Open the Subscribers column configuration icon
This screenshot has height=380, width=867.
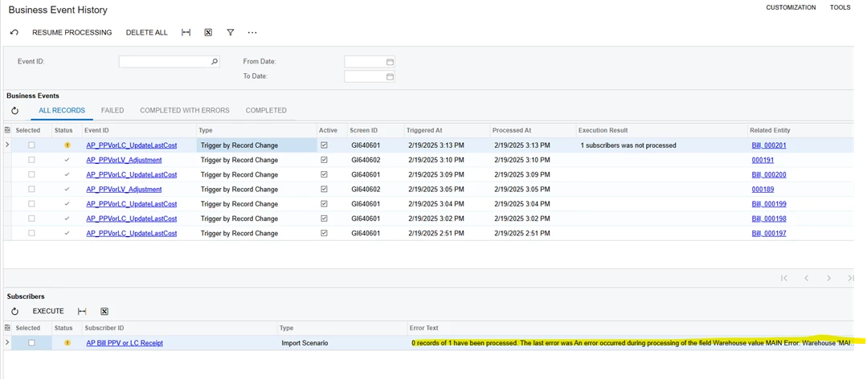[7, 329]
